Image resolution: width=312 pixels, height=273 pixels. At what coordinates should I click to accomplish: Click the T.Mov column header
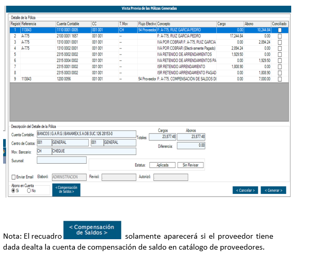coord(128,24)
